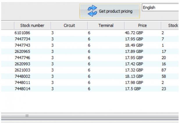The height and width of the screenshot is (123, 180).
Task: Select stock number 7447743 row
Action: point(22,45)
